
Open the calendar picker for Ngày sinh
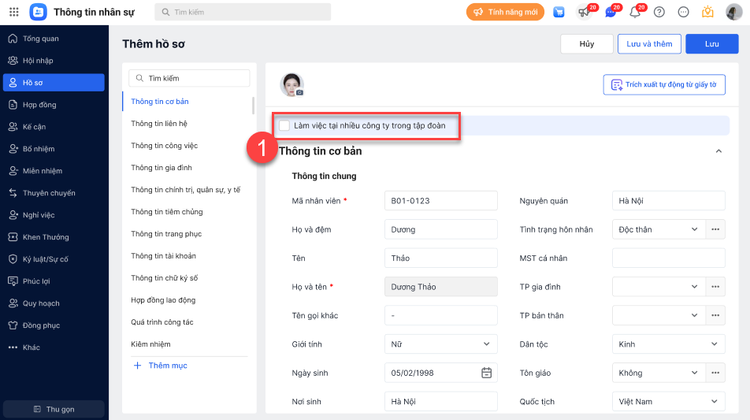[486, 373]
